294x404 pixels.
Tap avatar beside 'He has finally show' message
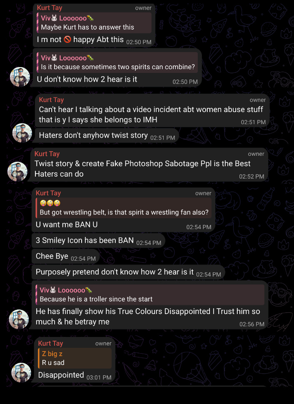point(19,319)
